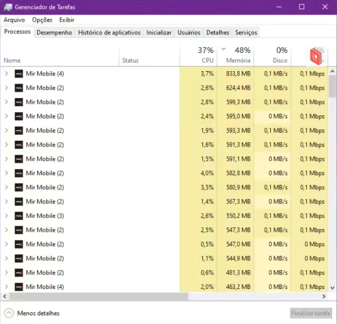337x324 pixels.
Task: Open the Arquivo menu
Action: point(14,20)
